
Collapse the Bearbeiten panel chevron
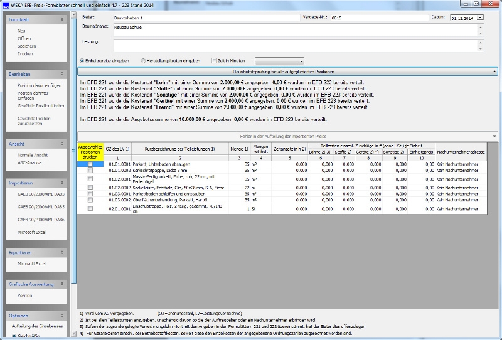pyautogui.click(x=61, y=74)
